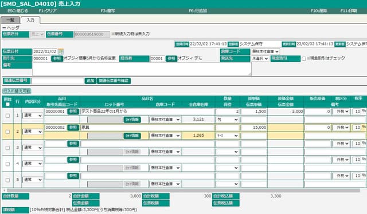Open row 2 warehouse dropdown 藤枝本社倉庫
The width and height of the screenshot is (367, 214).
165,136
